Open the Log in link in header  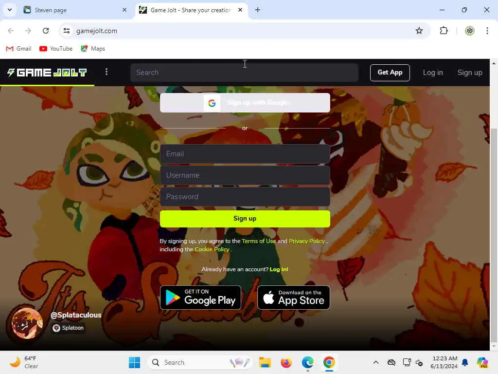point(432,73)
